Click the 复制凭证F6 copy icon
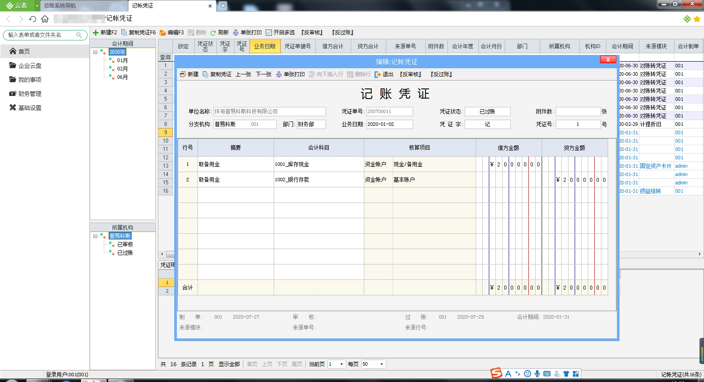704x382 pixels. coord(124,33)
